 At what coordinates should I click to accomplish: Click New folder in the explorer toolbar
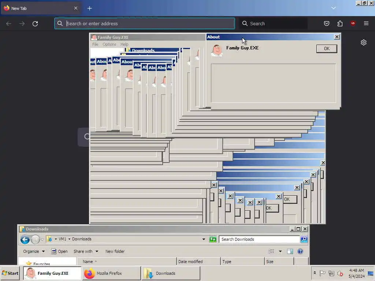click(x=115, y=251)
